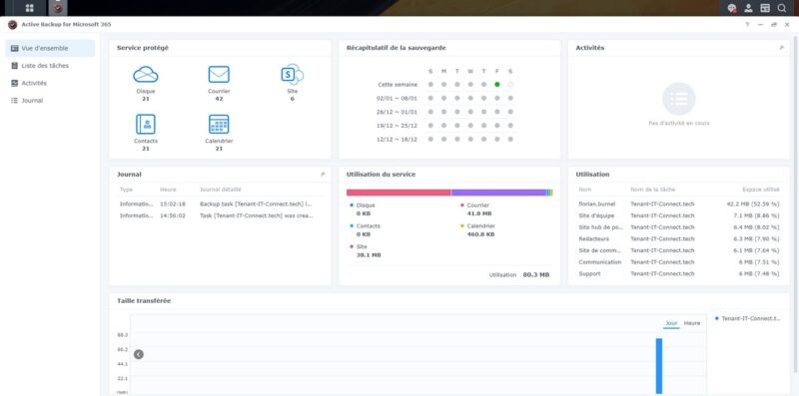This screenshot has height=396, width=799.
Task: Click the Calendrier calendar icon
Action: tap(219, 125)
